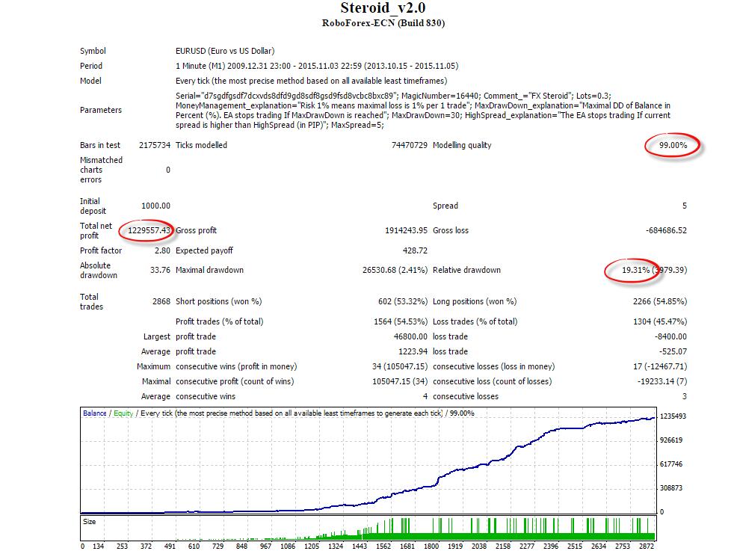Click the Profit factor value 2.80

pyautogui.click(x=162, y=250)
